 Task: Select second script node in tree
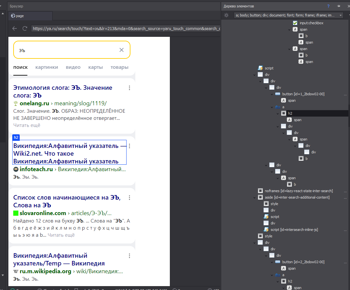click(x=272, y=217)
